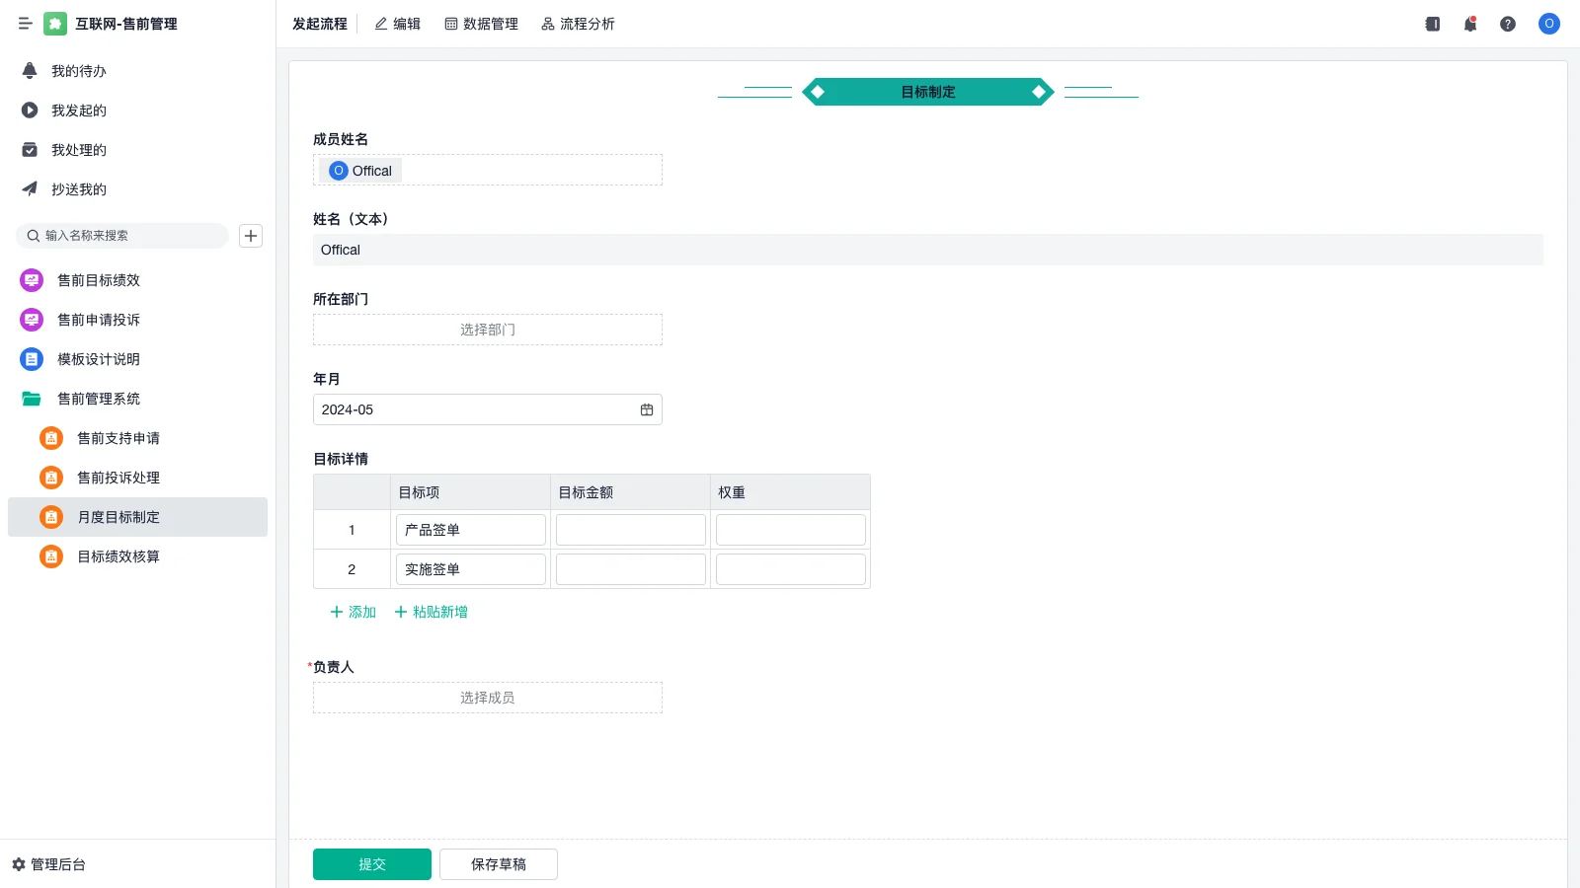The image size is (1580, 888).
Task: Switch to the 数据管理 tab
Action: coord(482,24)
